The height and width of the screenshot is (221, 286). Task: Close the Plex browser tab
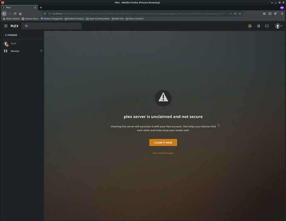[x=35, y=7]
